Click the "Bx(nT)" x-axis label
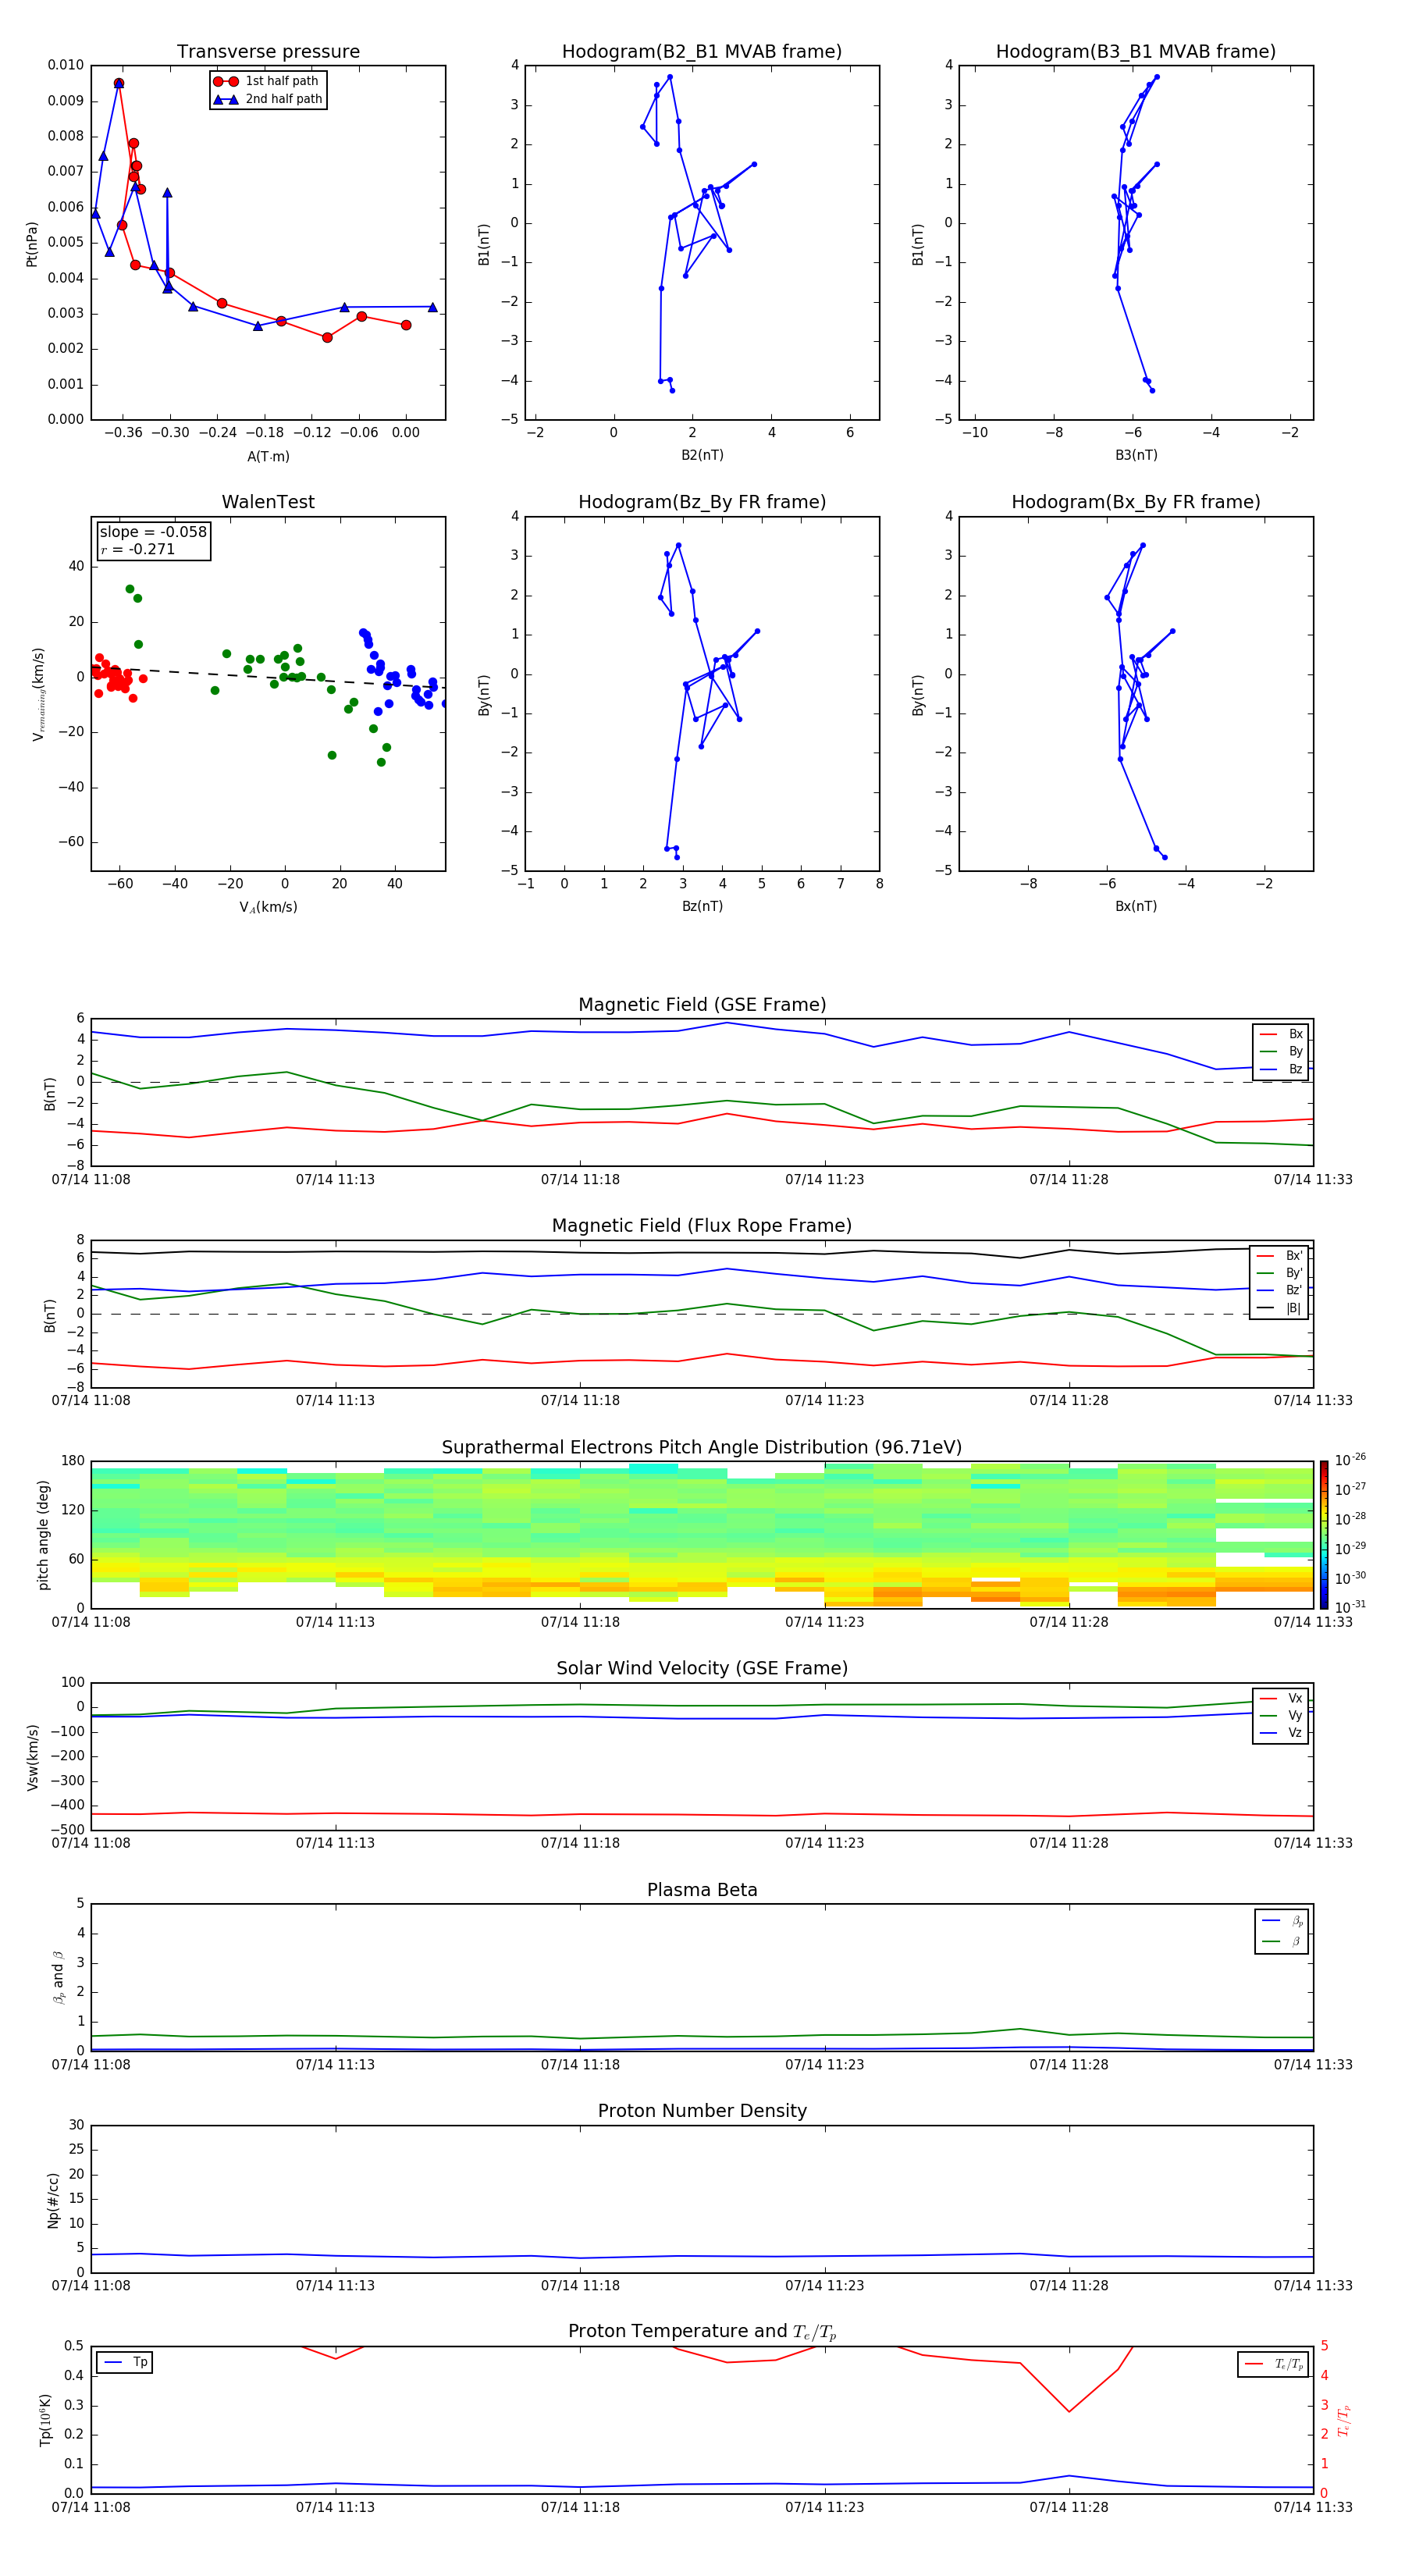This screenshot has width=1405, height=2576. (x=1136, y=907)
